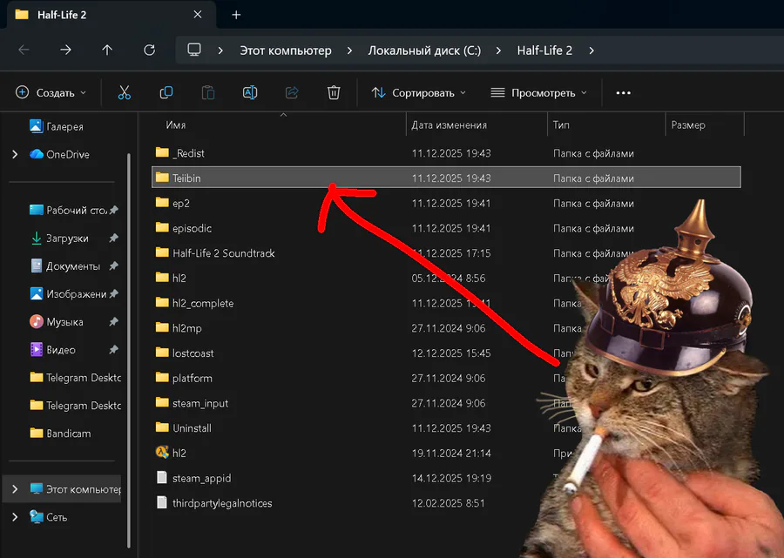The width and height of the screenshot is (784, 558).
Task: Click the Rename icon
Action: tap(250, 93)
